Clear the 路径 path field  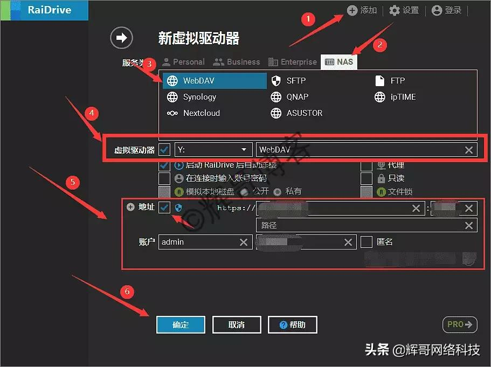(x=469, y=225)
